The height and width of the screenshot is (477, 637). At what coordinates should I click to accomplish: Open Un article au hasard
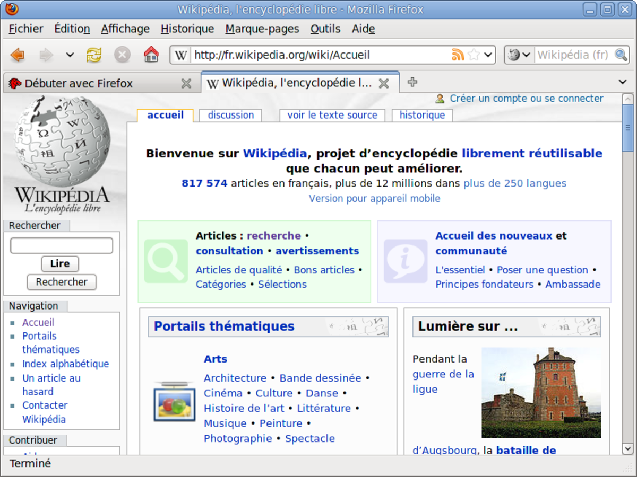coord(51,385)
